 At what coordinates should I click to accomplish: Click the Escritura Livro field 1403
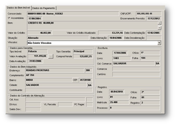[x=122, y=58]
